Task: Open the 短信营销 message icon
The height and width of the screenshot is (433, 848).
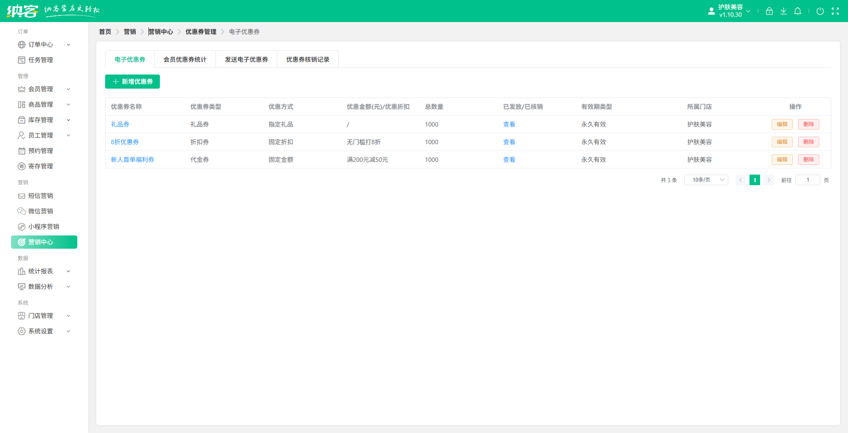Action: click(x=22, y=196)
